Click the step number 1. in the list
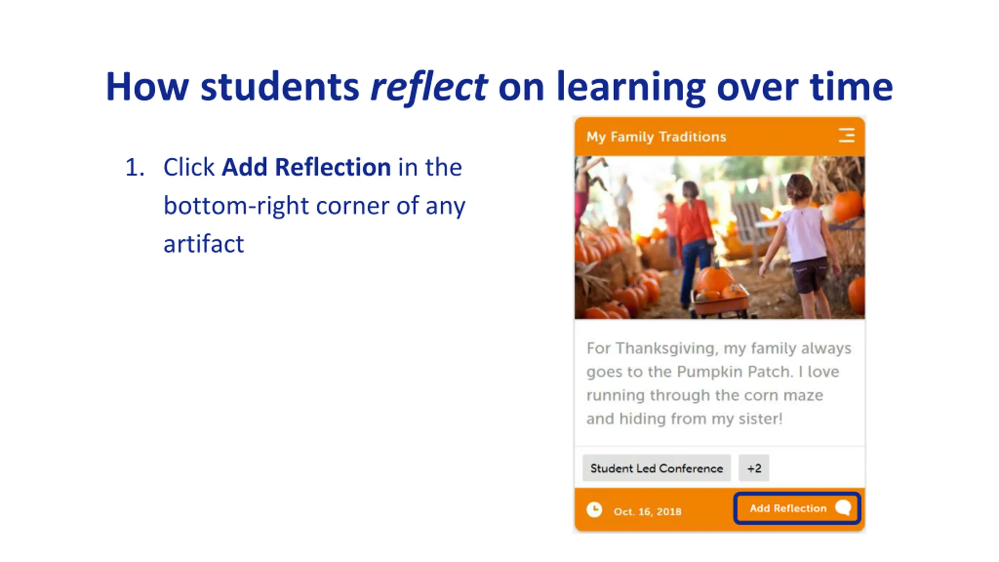999x562 pixels. tap(135, 168)
